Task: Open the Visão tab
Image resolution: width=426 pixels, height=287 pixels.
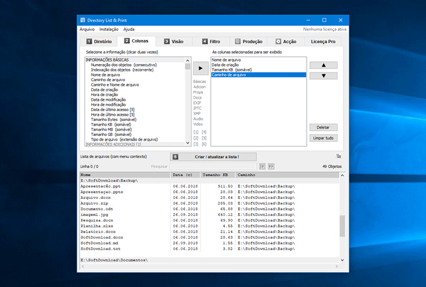Action: click(x=174, y=41)
